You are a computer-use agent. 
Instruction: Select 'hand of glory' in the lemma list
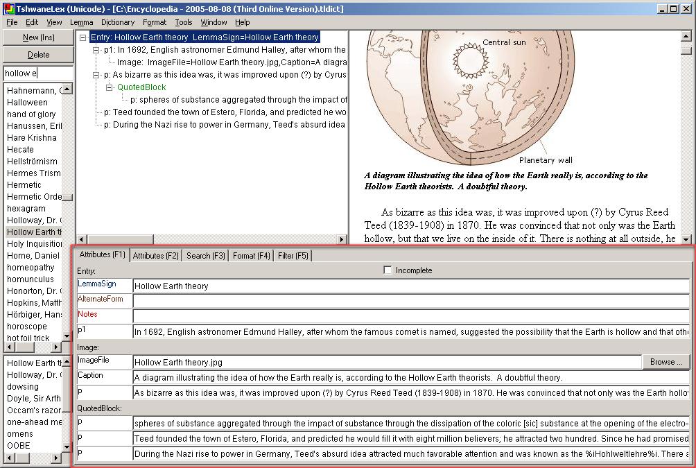coord(31,114)
